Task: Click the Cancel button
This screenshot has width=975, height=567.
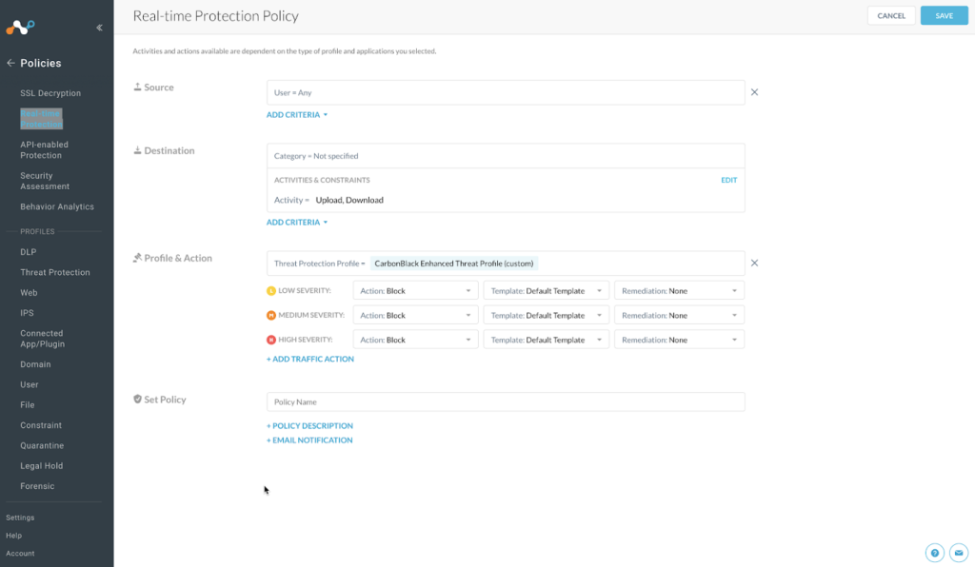Action: (x=891, y=15)
